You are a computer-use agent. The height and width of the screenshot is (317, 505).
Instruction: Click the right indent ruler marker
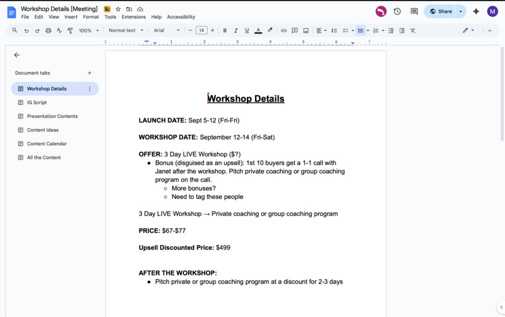[x=353, y=43]
